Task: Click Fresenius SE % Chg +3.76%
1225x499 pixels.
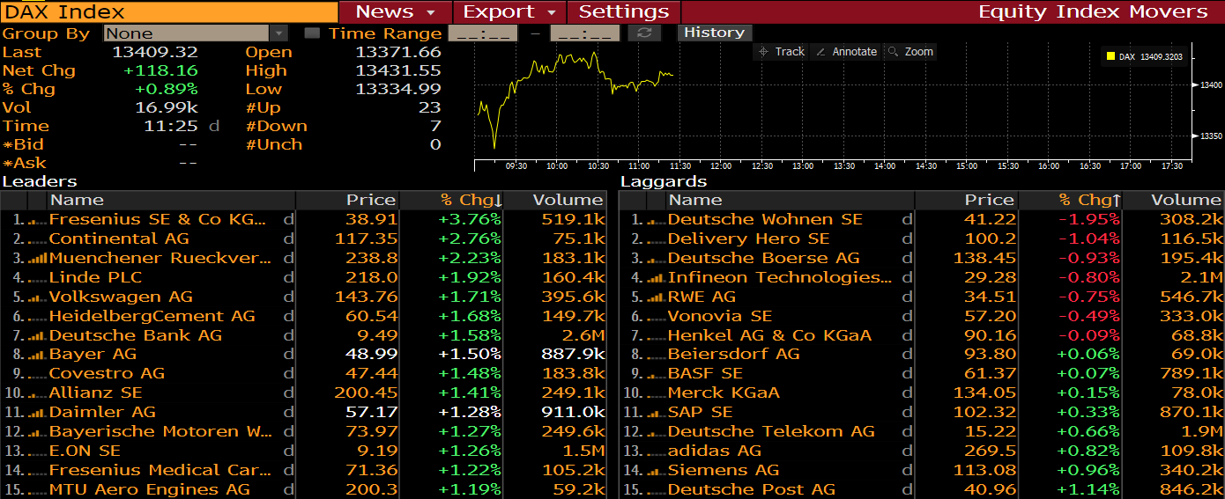Action: pos(470,220)
